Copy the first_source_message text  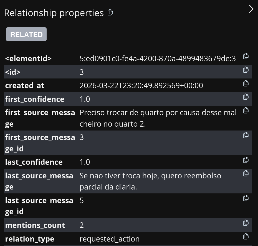point(246,110)
